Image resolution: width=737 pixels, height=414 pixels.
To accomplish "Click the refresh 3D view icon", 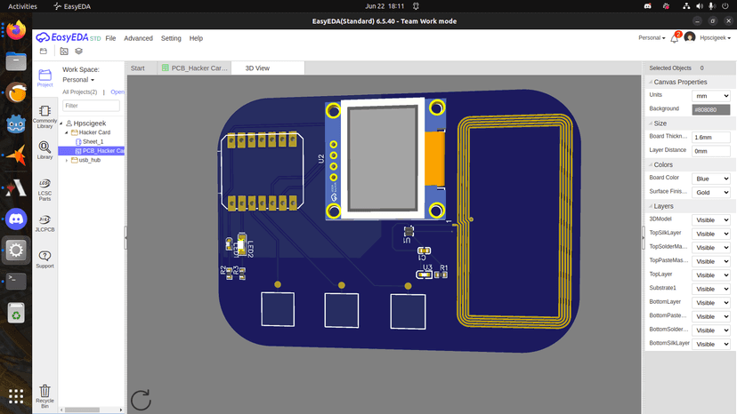I will [x=141, y=400].
